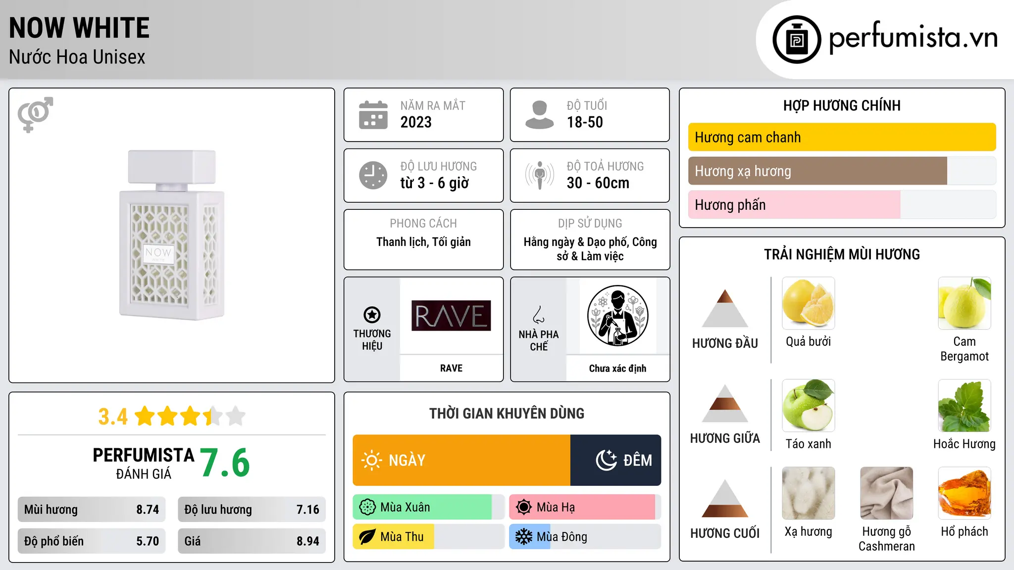Click the person icon beside Độ tuổi
This screenshot has width=1014, height=570.
539,115
